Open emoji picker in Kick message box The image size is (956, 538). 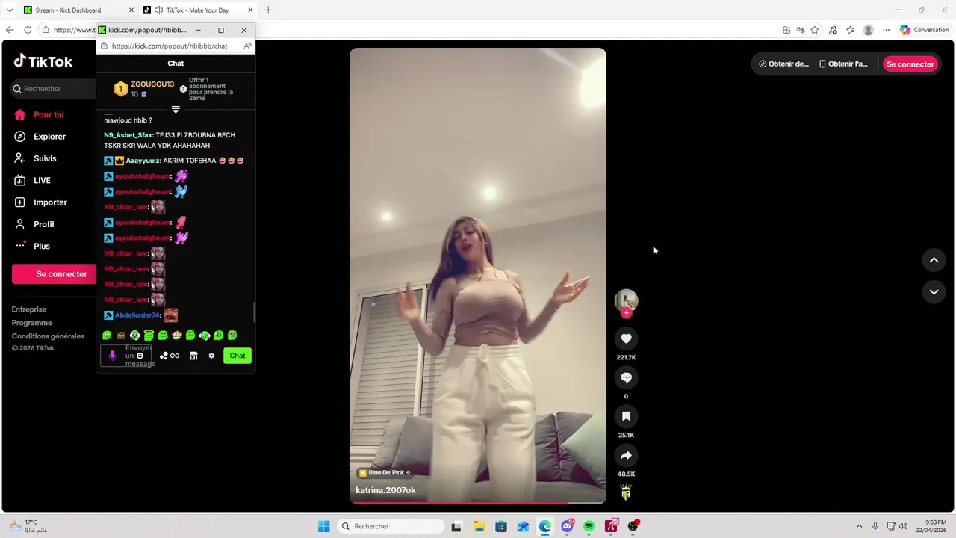(x=140, y=356)
